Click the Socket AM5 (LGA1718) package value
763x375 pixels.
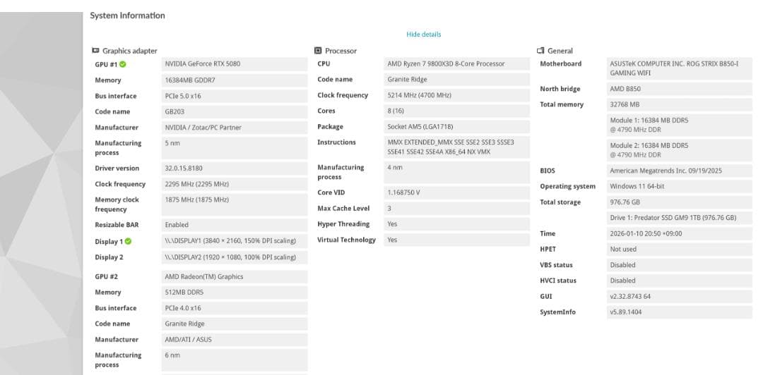(420, 127)
